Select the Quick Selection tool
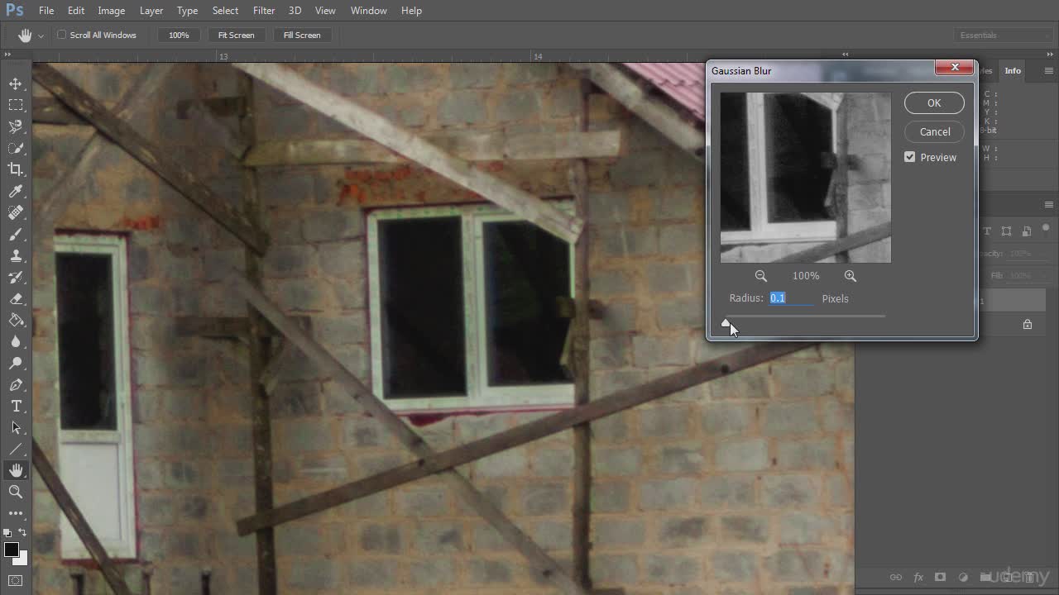This screenshot has width=1059, height=595. [16, 148]
